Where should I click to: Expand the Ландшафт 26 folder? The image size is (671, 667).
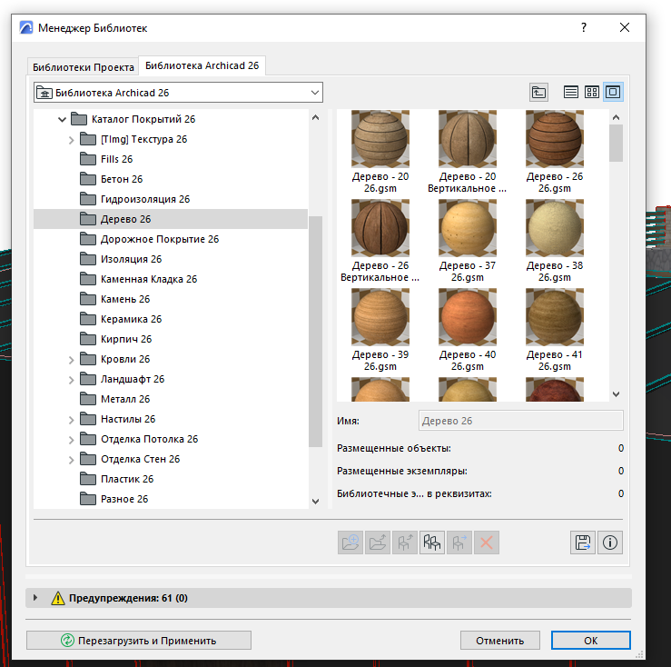pyautogui.click(x=72, y=380)
